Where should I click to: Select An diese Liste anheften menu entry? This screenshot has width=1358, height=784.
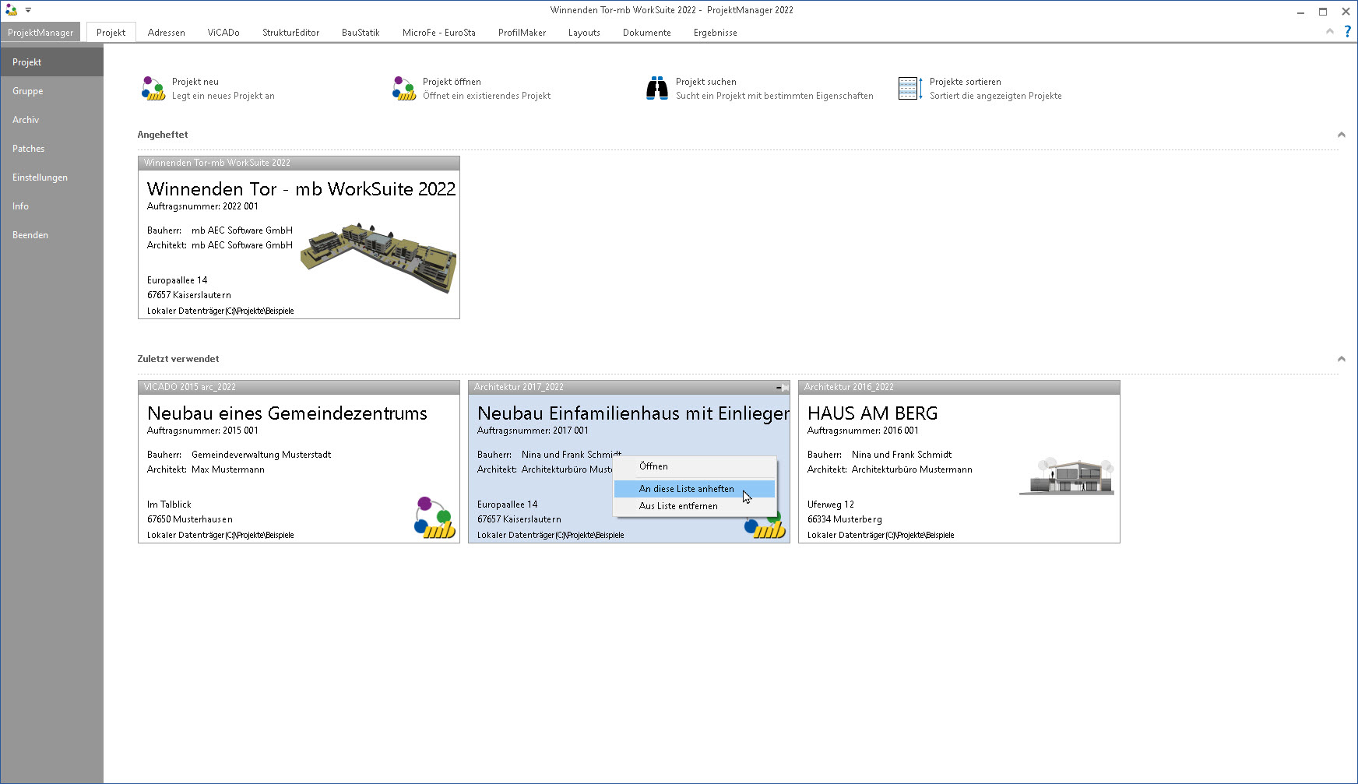(x=695, y=489)
